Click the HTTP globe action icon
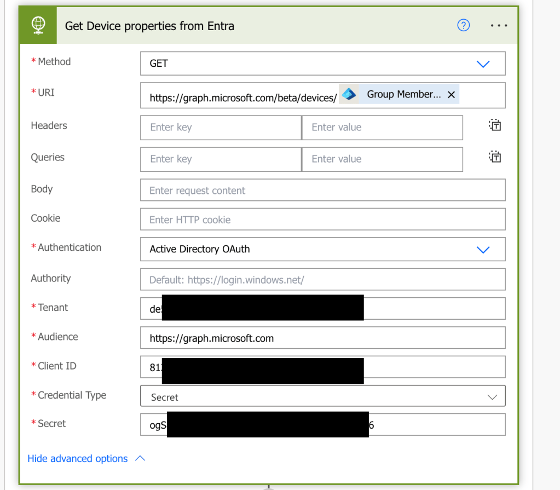Viewport: 560px width, 490px height. pos(38,26)
